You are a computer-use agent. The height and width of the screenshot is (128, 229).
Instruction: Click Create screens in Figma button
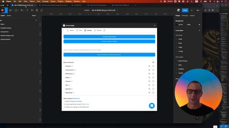pos(109,41)
